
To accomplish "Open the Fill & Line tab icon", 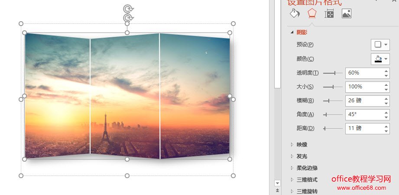I will pyautogui.click(x=295, y=13).
